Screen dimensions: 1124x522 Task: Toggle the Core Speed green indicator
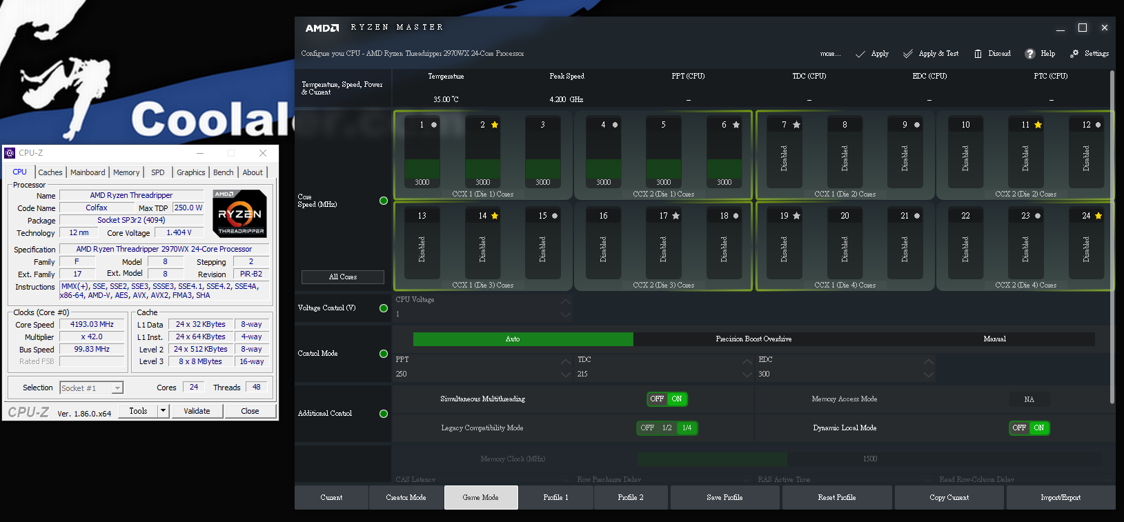click(384, 201)
